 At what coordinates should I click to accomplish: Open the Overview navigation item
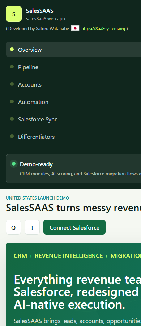[73, 49]
